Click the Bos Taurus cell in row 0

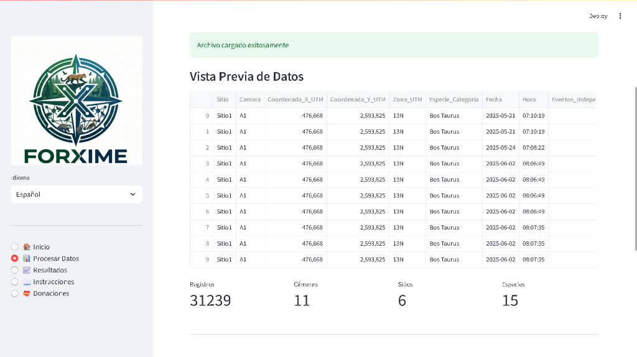[444, 116]
